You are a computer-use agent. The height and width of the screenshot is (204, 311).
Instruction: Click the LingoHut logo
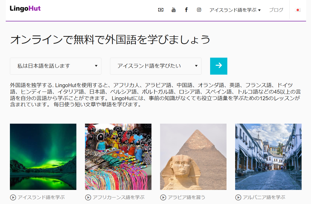point(25,9)
